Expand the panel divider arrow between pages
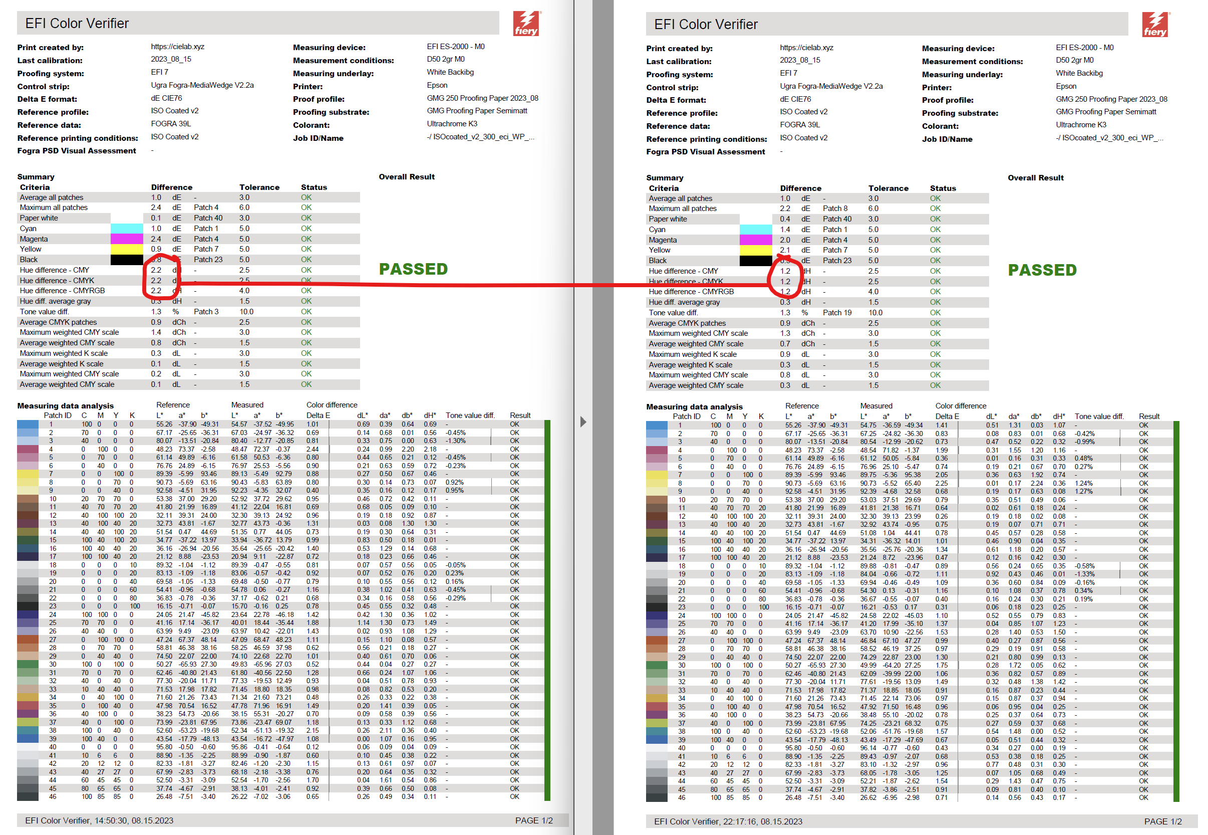Image resolution: width=1208 pixels, height=835 pixels. pos(583,422)
